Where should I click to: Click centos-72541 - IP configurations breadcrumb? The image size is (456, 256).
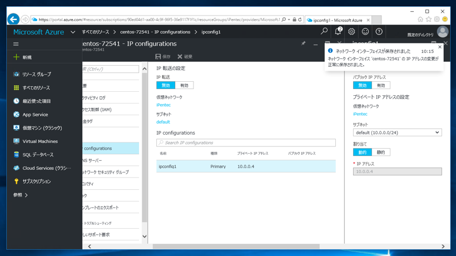point(155,32)
